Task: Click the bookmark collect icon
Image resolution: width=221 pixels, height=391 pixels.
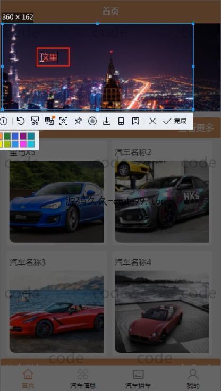Action: [x=135, y=121]
